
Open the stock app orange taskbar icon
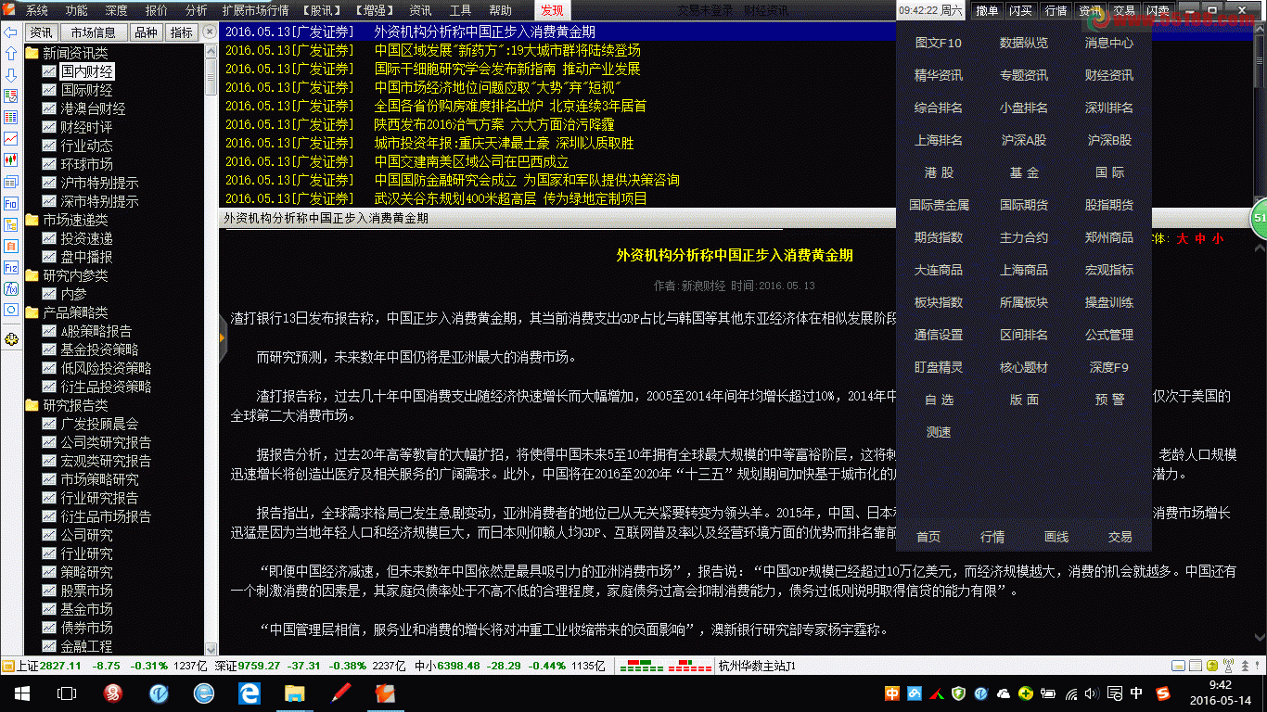click(385, 693)
